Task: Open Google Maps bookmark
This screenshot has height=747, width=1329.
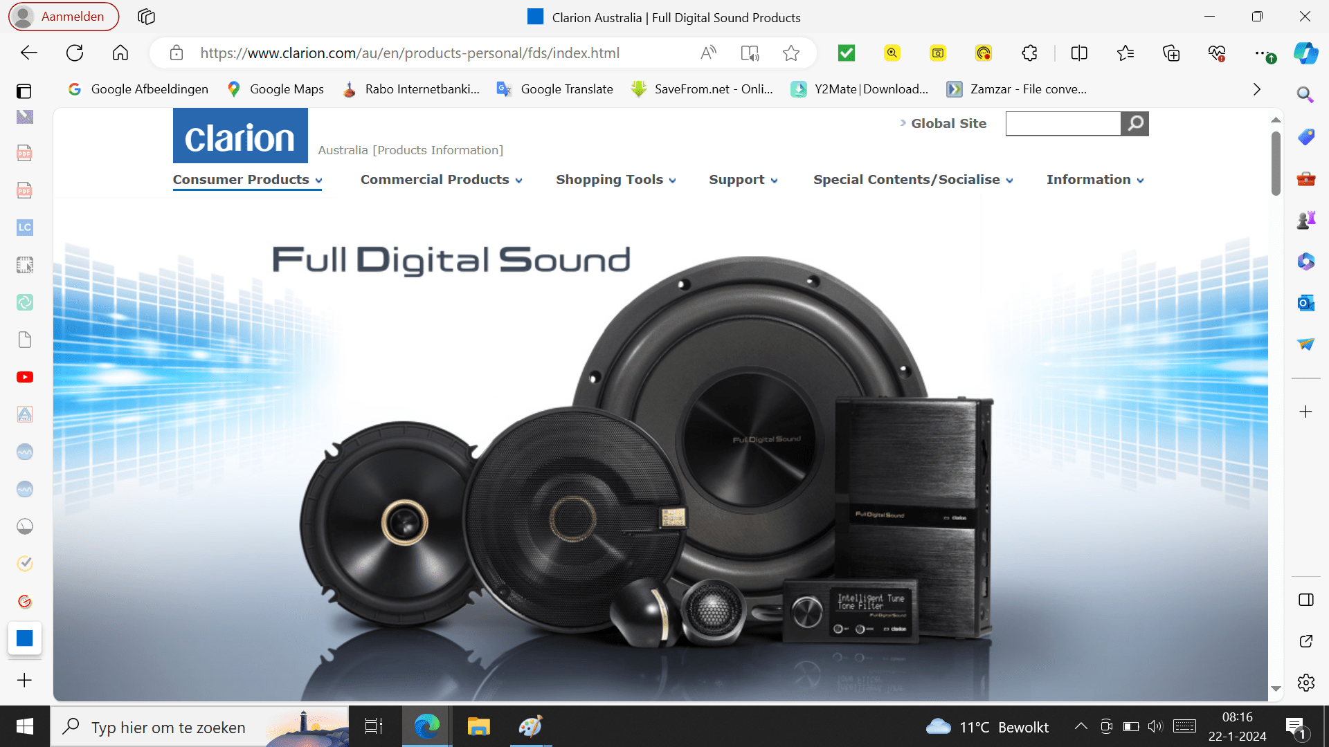Action: 275,89
